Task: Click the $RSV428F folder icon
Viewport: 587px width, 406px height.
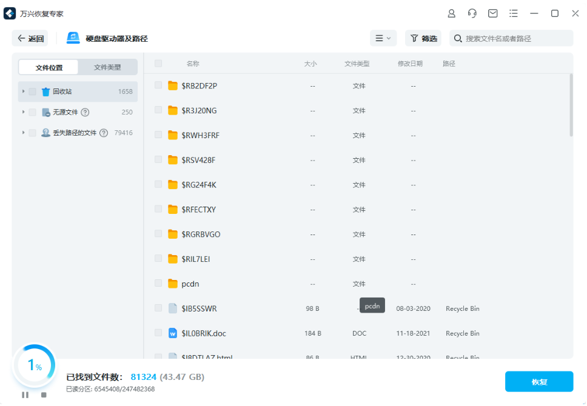Action: point(173,160)
